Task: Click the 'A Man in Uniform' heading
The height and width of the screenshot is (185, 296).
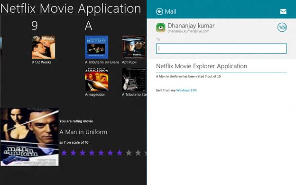Action: point(83,132)
